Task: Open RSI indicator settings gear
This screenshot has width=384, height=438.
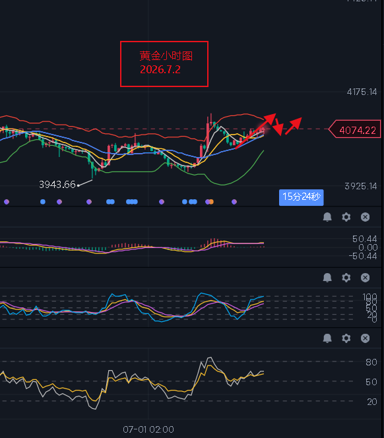Action: tap(346, 338)
